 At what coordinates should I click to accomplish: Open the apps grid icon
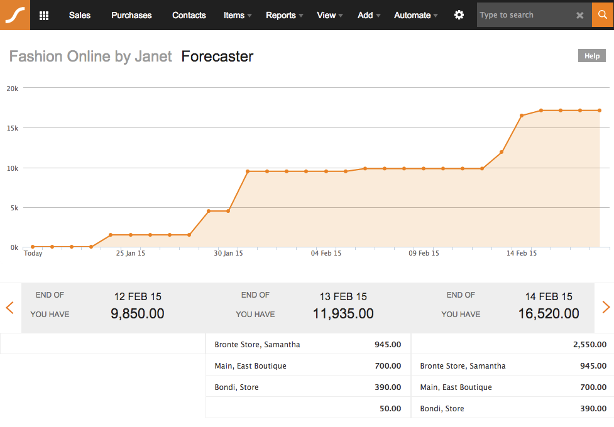pos(44,15)
